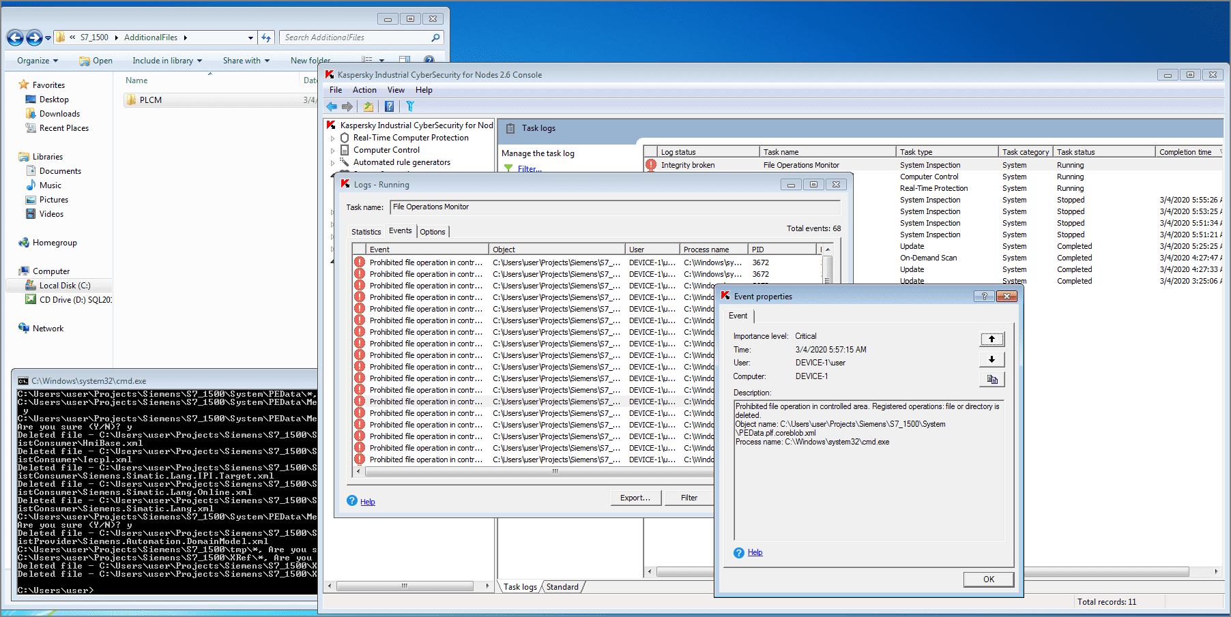The height and width of the screenshot is (617, 1231).
Task: Expand the Real-Time Computer Protection node
Action: [333, 138]
